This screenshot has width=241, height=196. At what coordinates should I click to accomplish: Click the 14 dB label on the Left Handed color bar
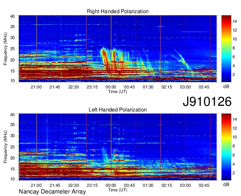coord(235,119)
